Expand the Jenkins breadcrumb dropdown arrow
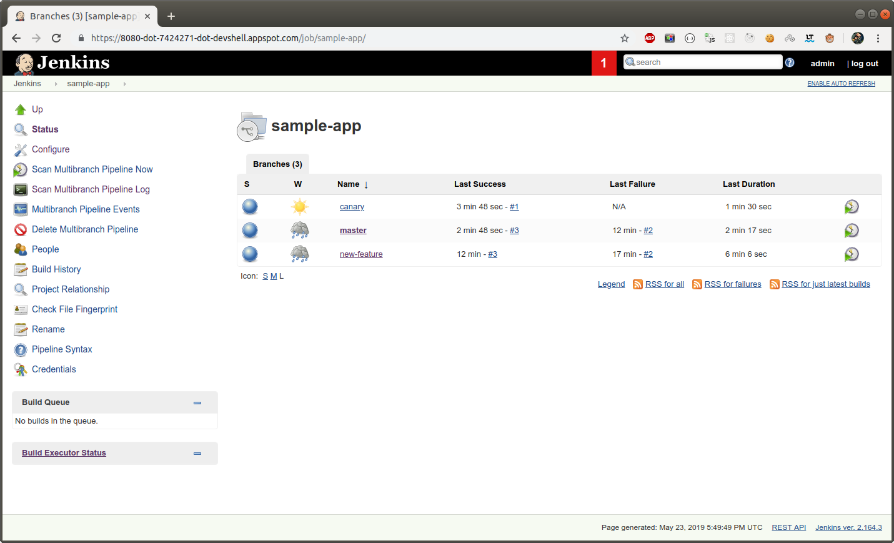The height and width of the screenshot is (543, 894). coord(56,84)
